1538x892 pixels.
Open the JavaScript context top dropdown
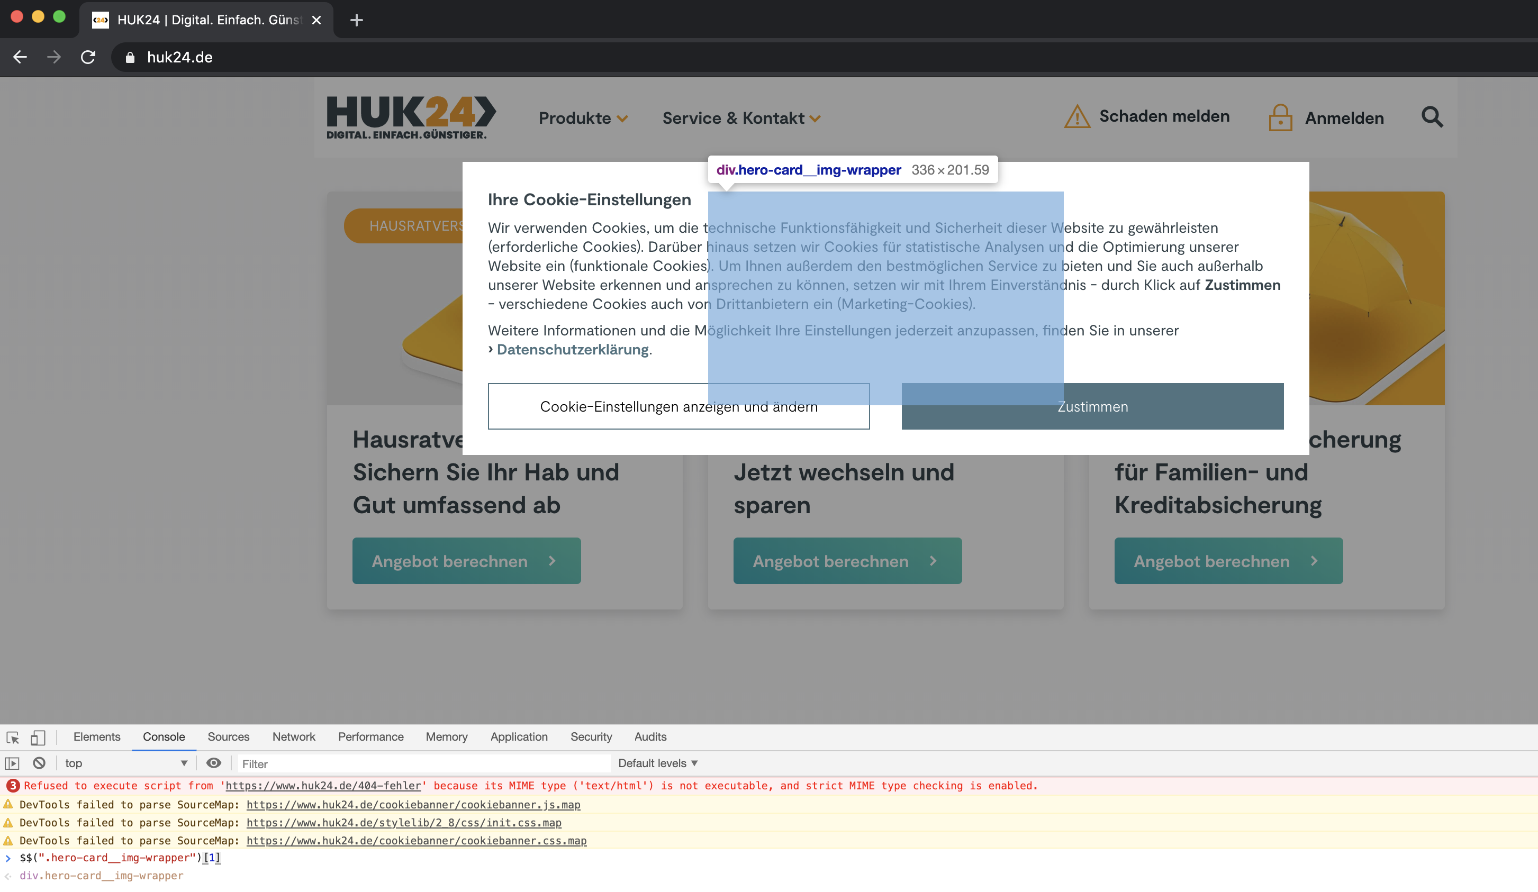point(126,763)
